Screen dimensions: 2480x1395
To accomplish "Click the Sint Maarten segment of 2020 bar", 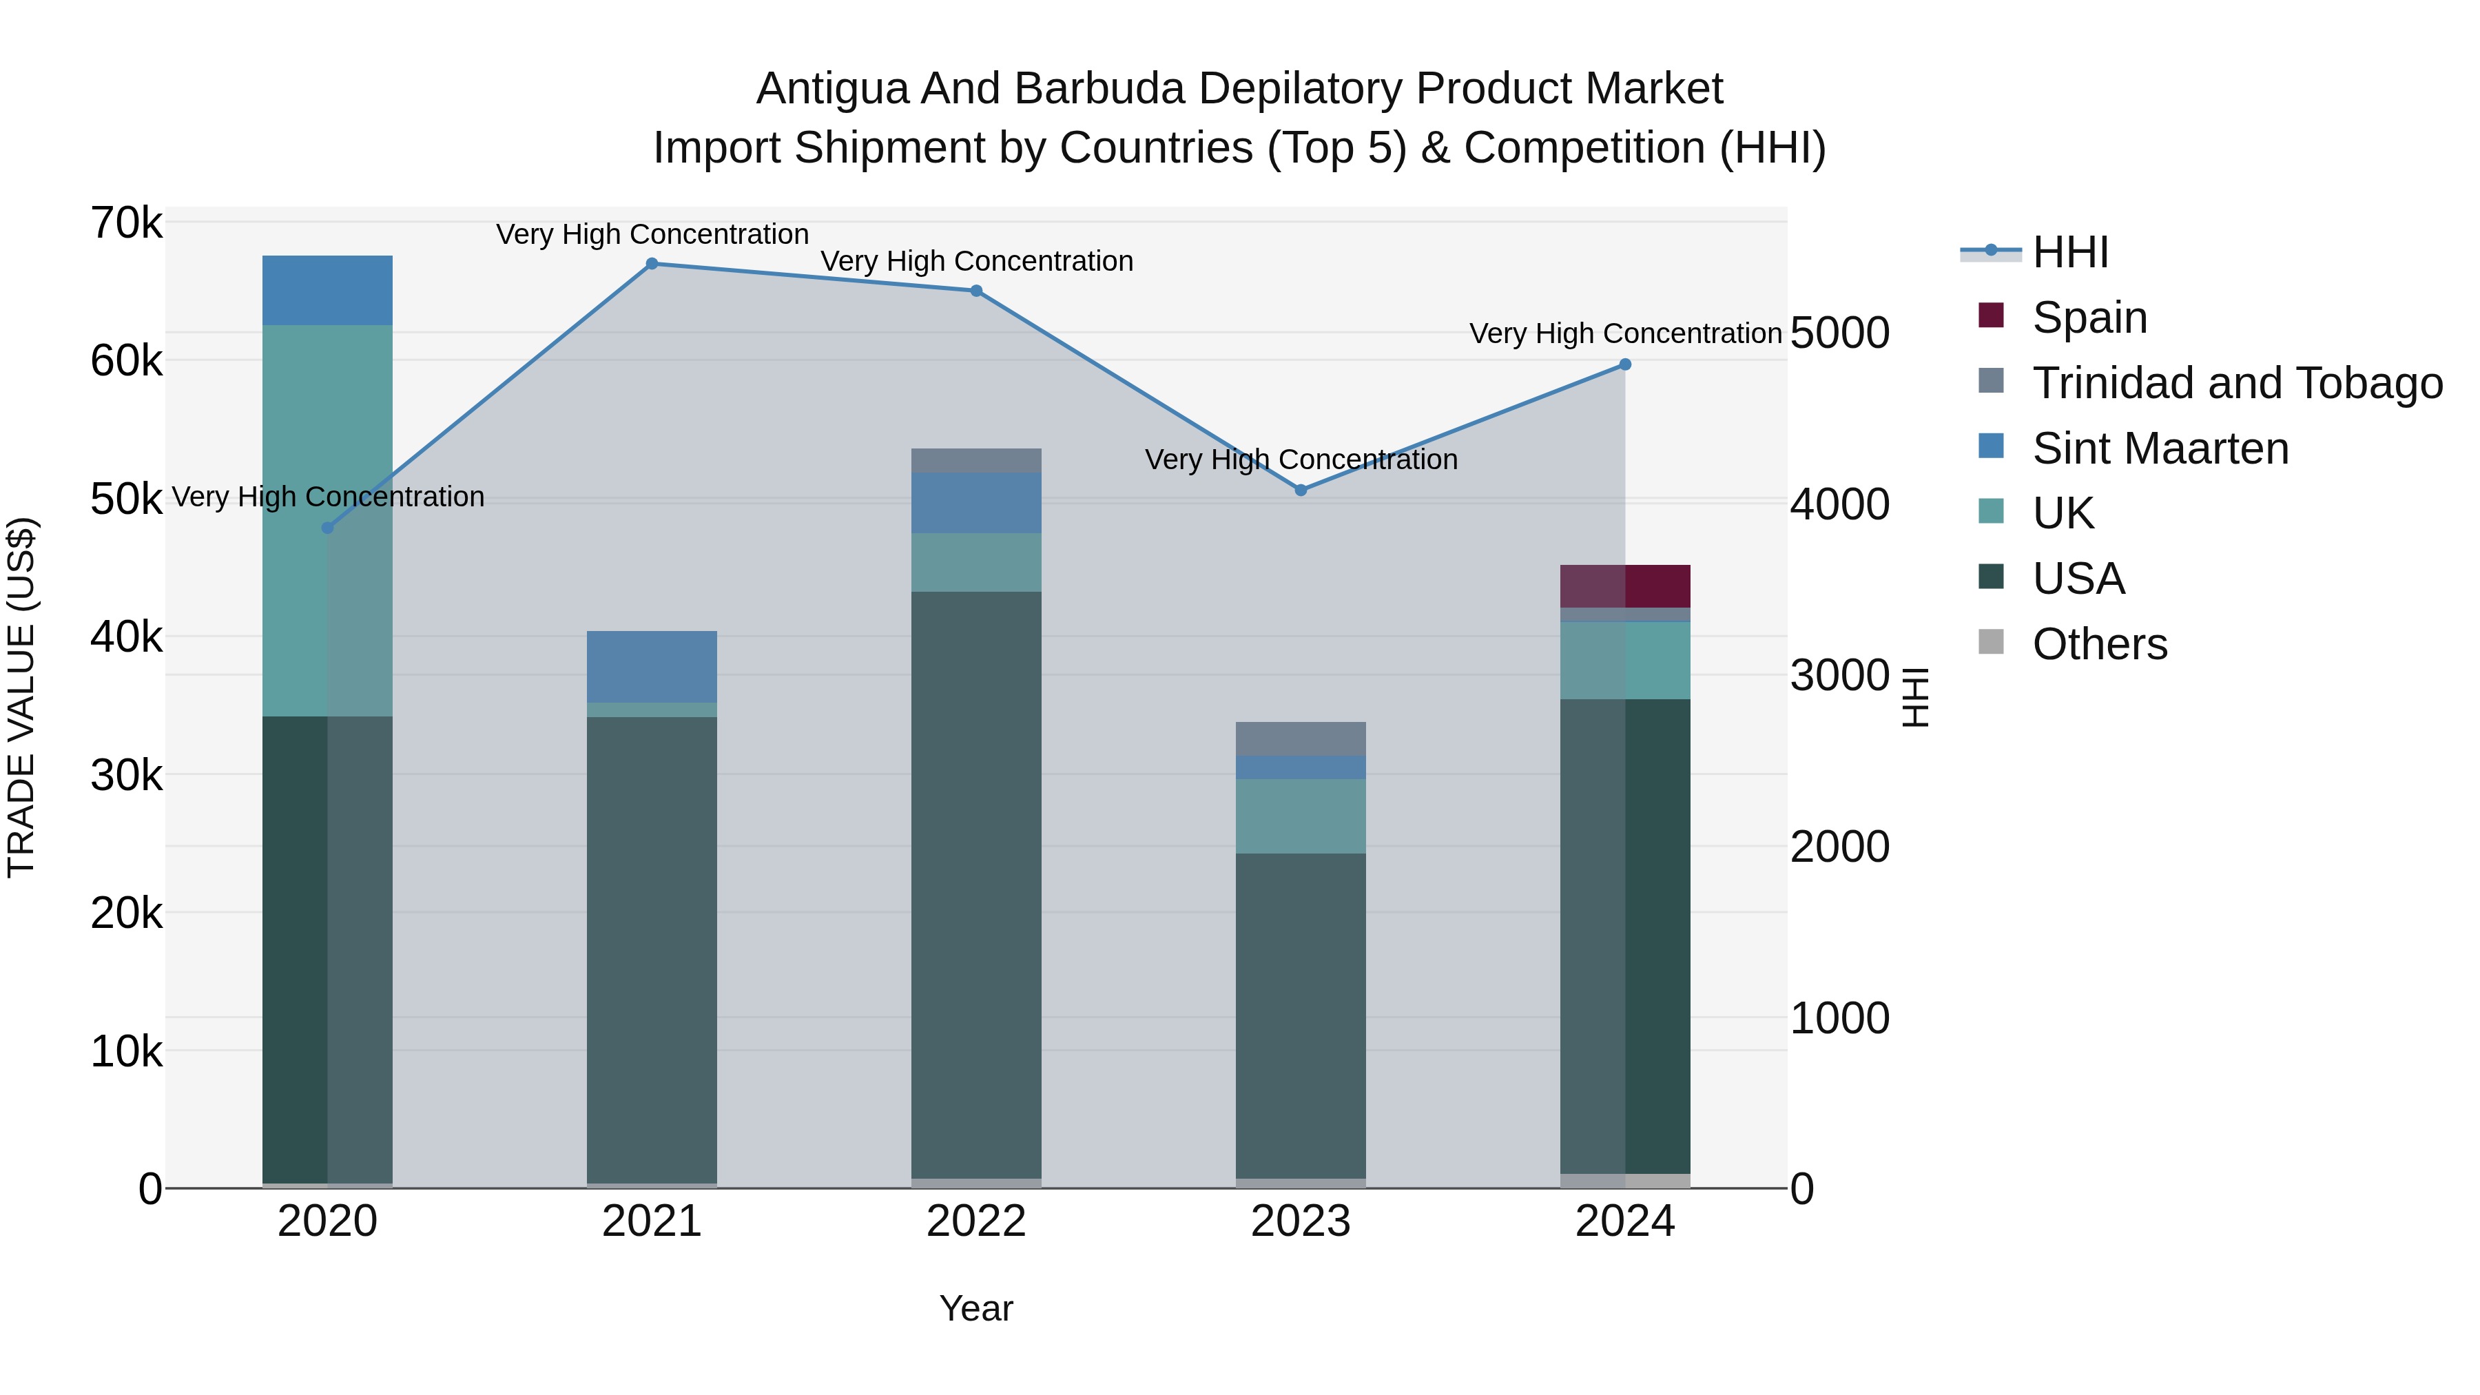I will (x=327, y=291).
